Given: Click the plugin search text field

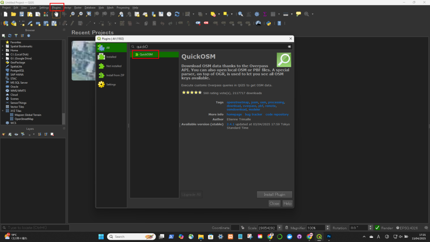Looking at the screenshot, I should pyautogui.click(x=210, y=47).
